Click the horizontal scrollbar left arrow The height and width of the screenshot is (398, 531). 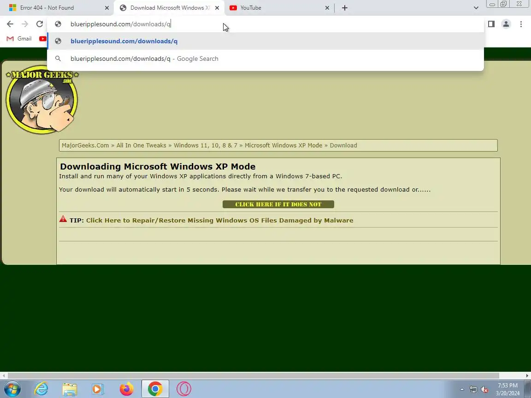[x=3, y=376]
